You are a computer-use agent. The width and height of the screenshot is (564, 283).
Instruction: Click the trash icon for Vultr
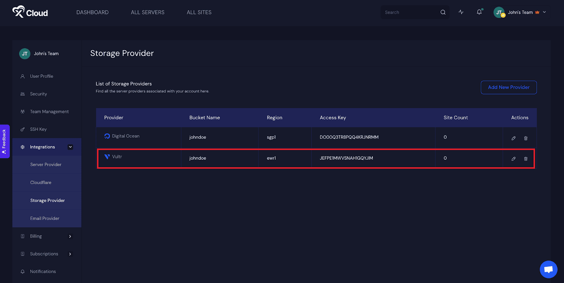(x=526, y=159)
